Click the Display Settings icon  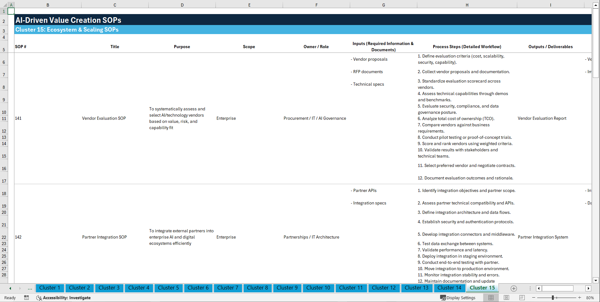point(443,298)
